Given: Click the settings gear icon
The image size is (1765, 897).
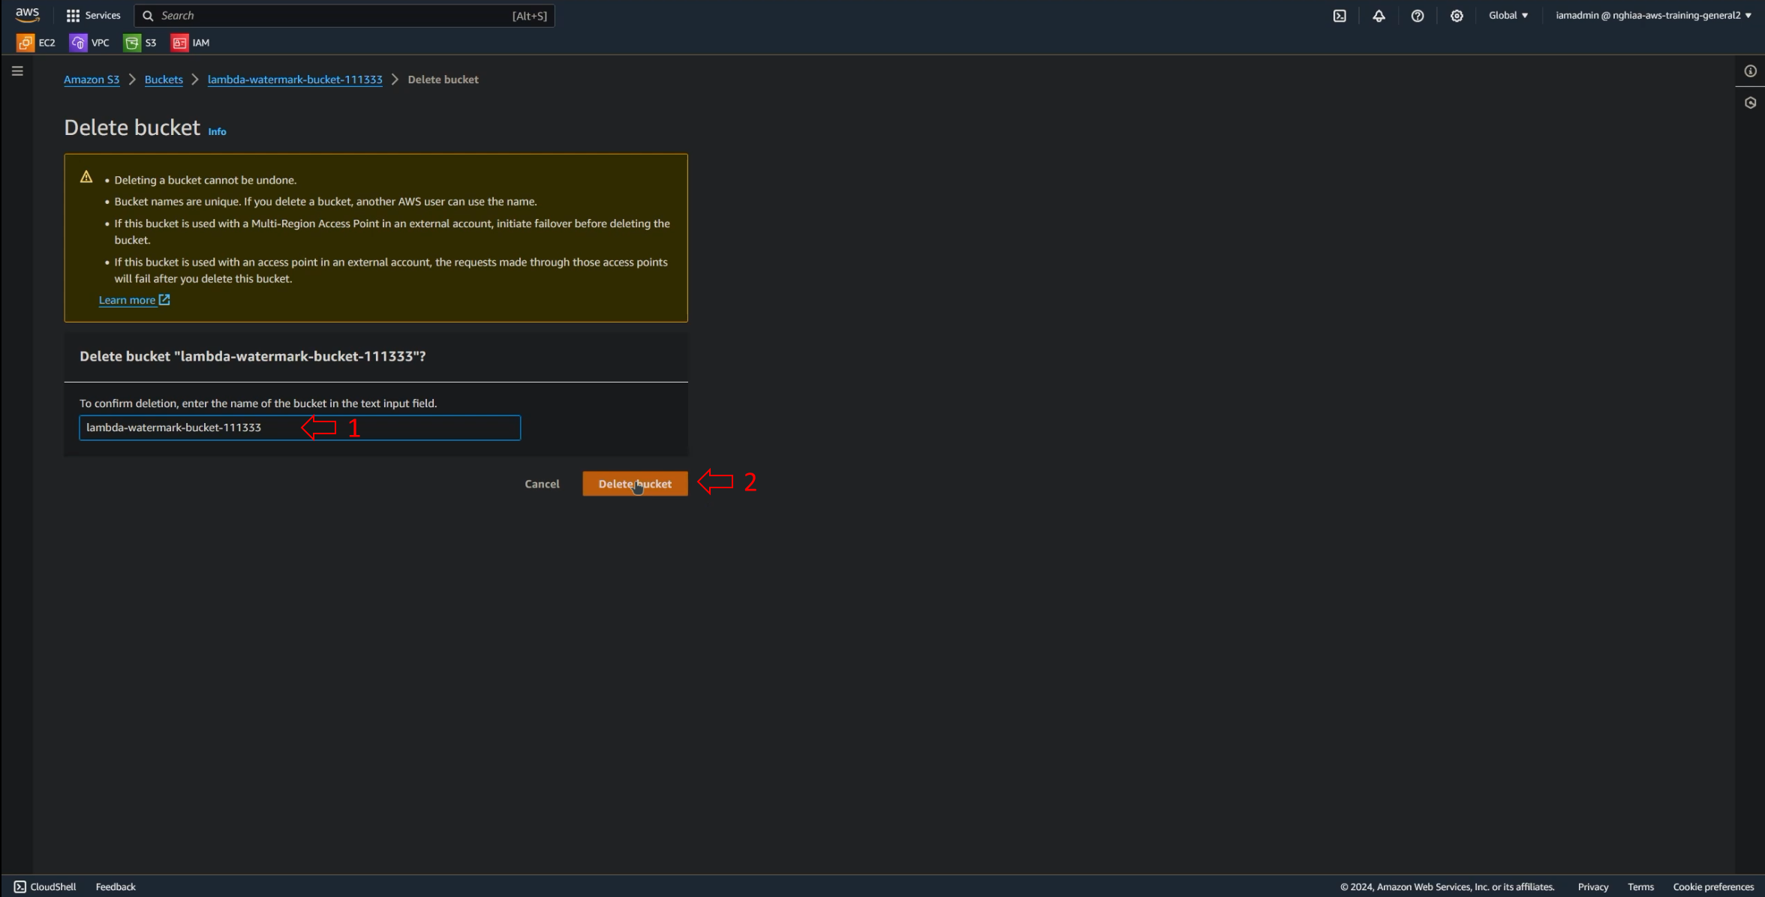Looking at the screenshot, I should tap(1456, 16).
